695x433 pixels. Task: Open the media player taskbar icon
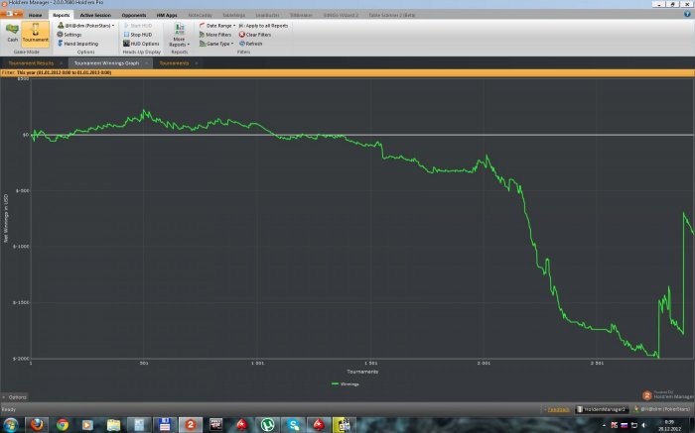tap(87, 425)
